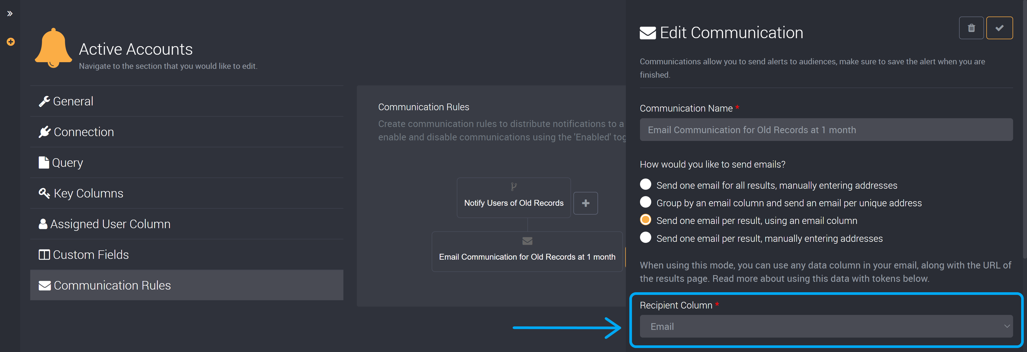Click the user icon beside Assigned User Column
Screen dimensions: 1027x352
tap(43, 224)
